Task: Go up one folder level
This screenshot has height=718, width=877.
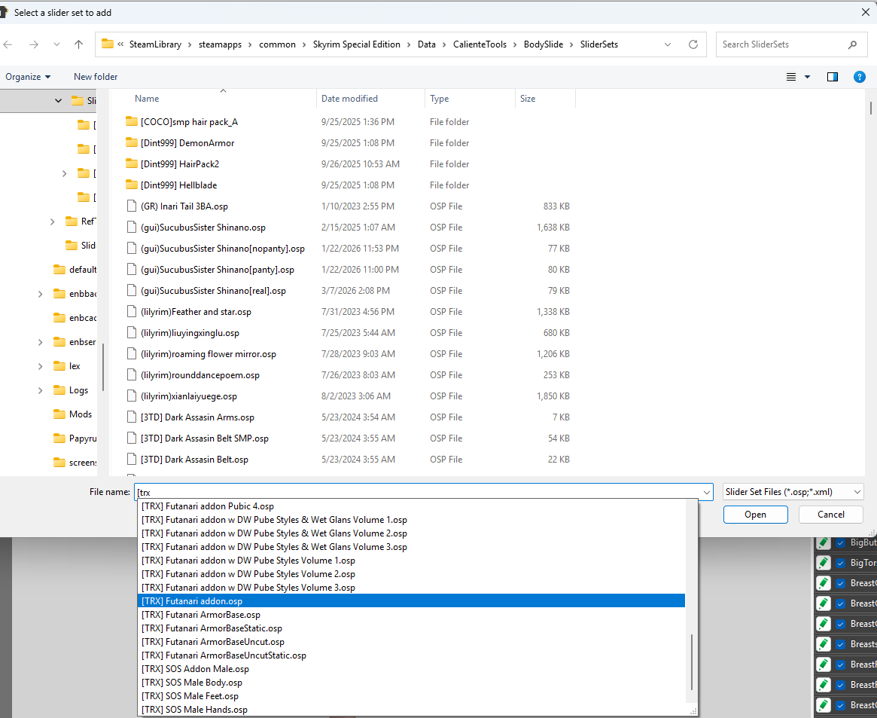Action: 78,44
